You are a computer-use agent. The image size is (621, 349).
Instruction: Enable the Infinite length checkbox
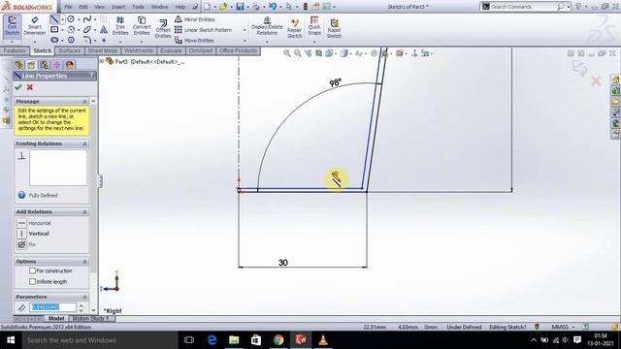(32, 282)
